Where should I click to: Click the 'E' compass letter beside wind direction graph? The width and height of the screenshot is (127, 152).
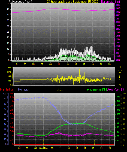pyautogui.click(x=119, y=81)
